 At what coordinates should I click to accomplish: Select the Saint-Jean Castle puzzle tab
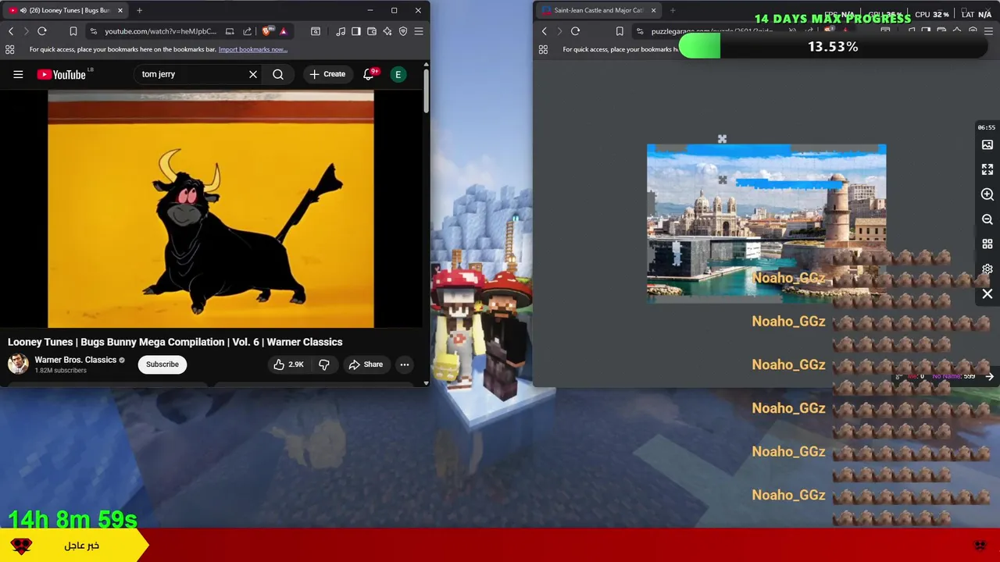pos(598,10)
